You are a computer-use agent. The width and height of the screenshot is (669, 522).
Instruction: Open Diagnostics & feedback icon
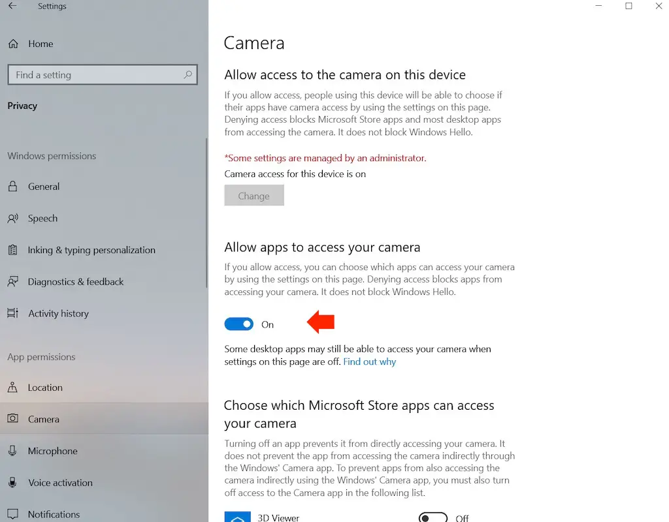tap(12, 282)
